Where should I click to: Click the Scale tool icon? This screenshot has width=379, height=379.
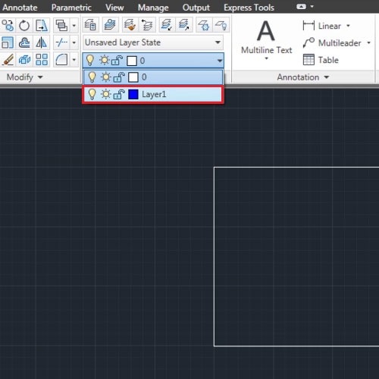click(8, 42)
